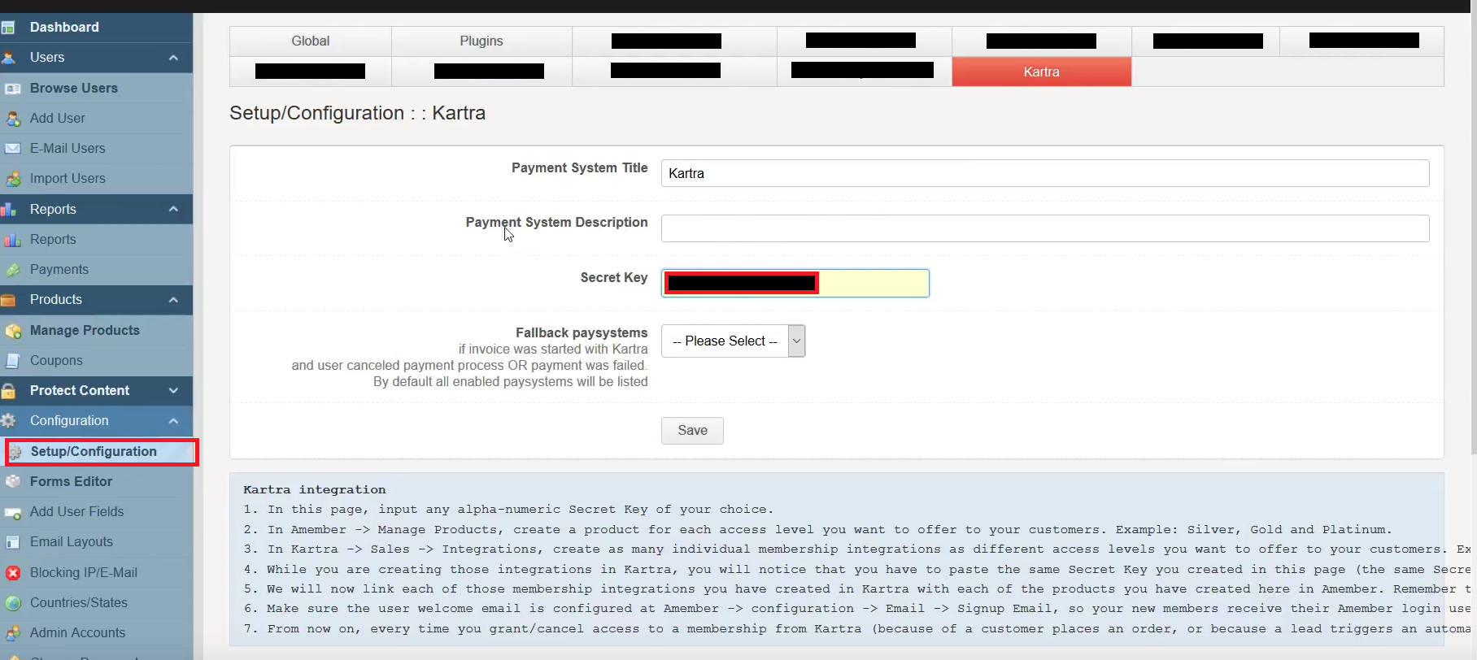The height and width of the screenshot is (660, 1477).
Task: Open Add User Fields page
Action: point(77,512)
